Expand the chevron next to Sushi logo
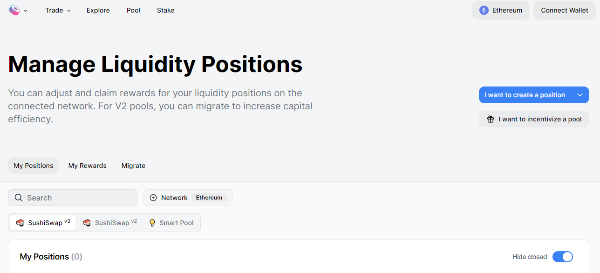 [x=26, y=11]
